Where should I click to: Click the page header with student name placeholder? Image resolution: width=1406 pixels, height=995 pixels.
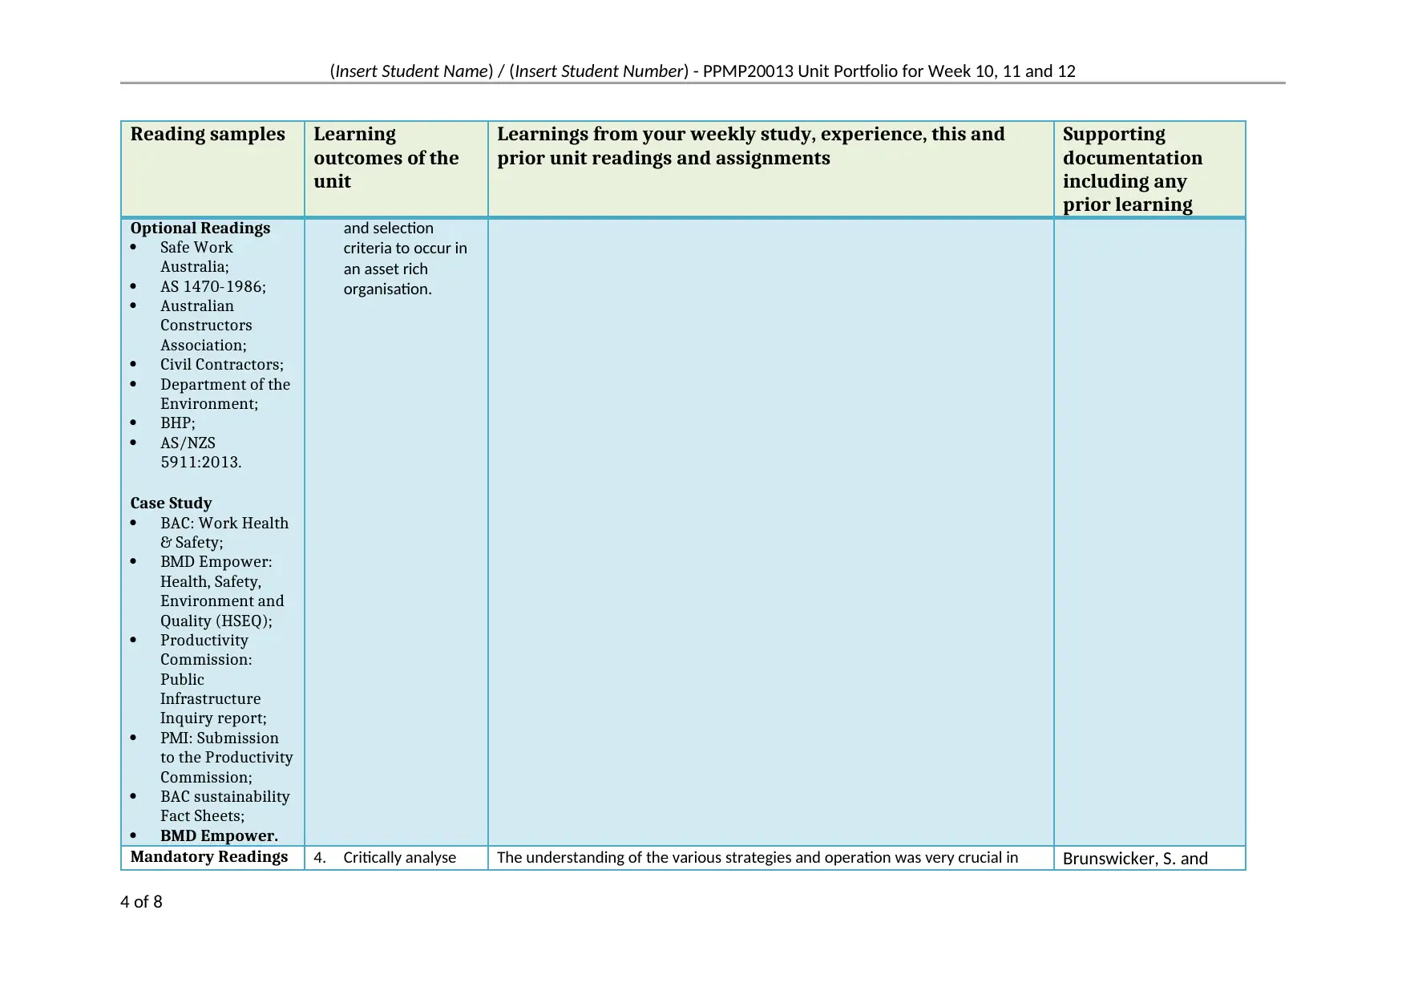click(702, 71)
